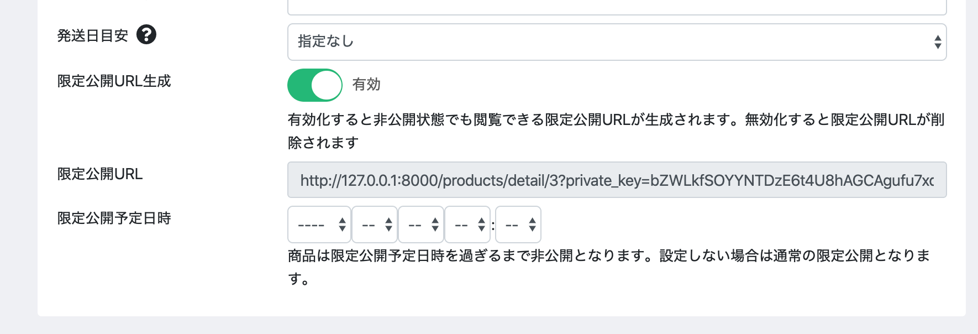Open the month dropdown for 限定公開予定日時
Screen dimensions: 978x334
tap(374, 225)
